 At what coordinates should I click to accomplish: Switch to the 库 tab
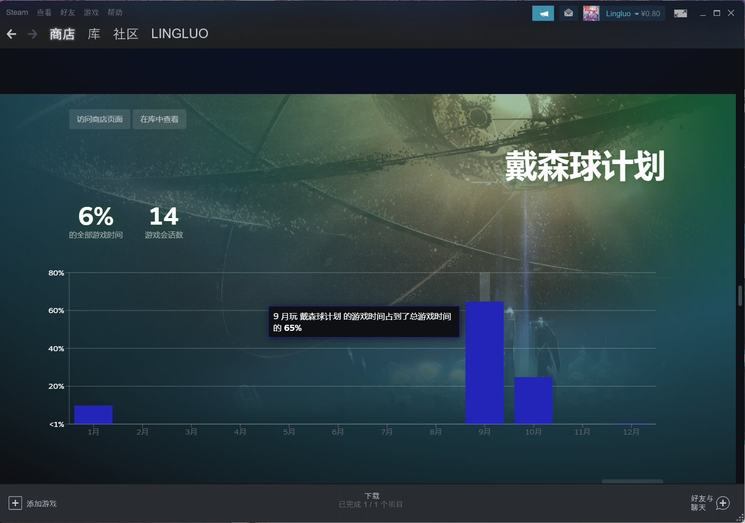point(94,34)
